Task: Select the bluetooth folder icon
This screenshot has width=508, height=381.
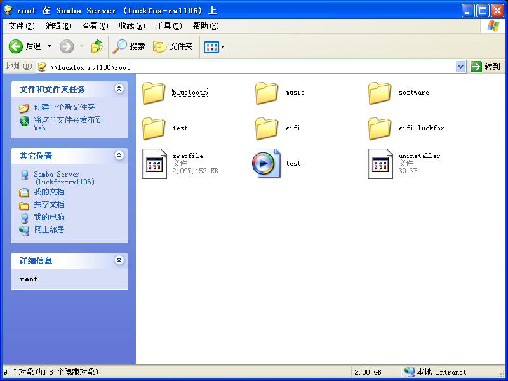Action: (x=154, y=93)
